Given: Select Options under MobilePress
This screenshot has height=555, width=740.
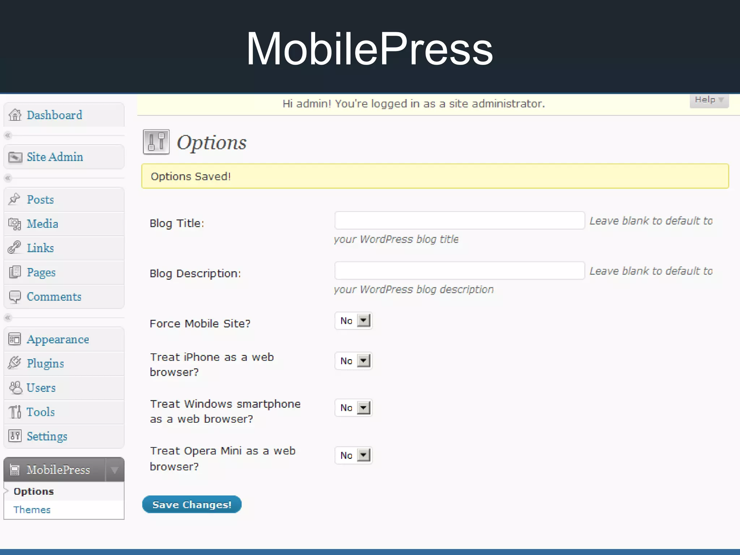Looking at the screenshot, I should click(34, 491).
